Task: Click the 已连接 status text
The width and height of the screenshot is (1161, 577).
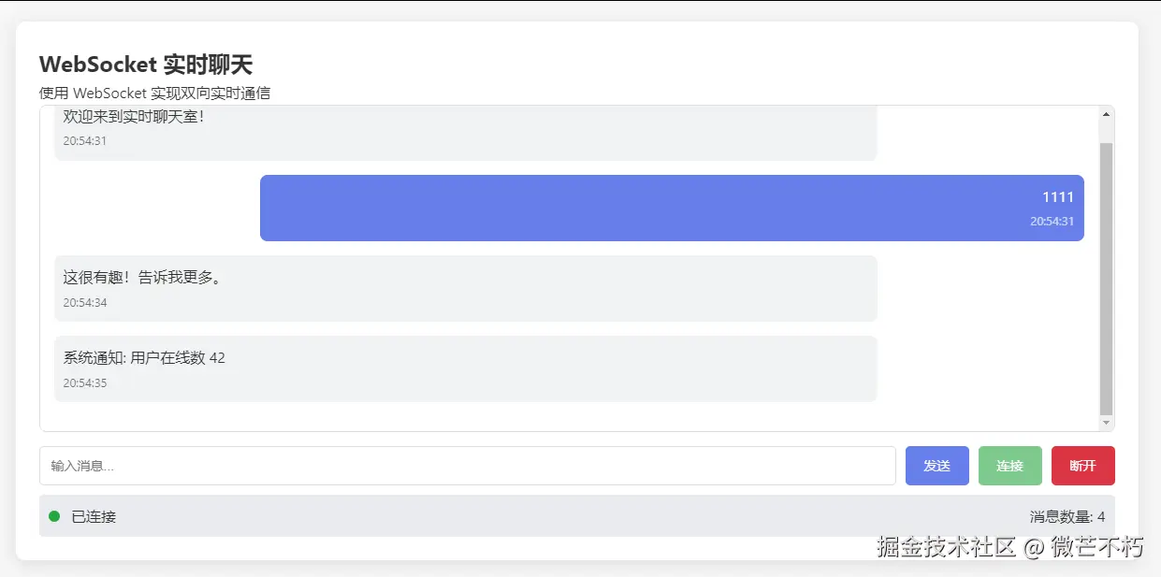Action: coord(94,516)
